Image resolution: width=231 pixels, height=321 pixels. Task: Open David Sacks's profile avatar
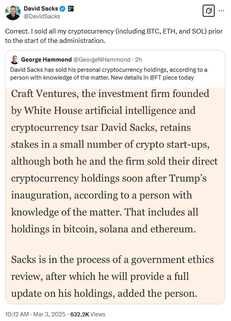[x=13, y=12]
